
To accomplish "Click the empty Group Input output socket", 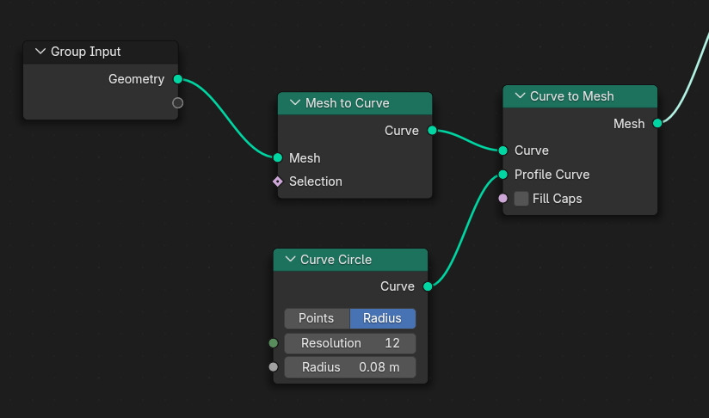I will [178, 103].
